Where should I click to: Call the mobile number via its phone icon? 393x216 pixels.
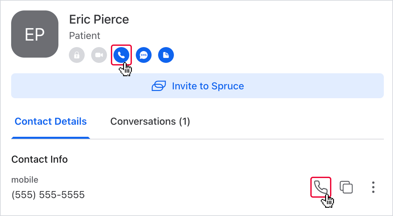[321, 187]
